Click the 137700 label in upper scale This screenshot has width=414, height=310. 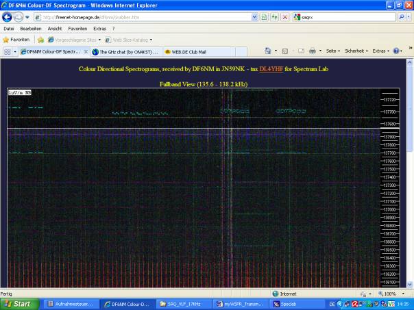click(x=389, y=112)
